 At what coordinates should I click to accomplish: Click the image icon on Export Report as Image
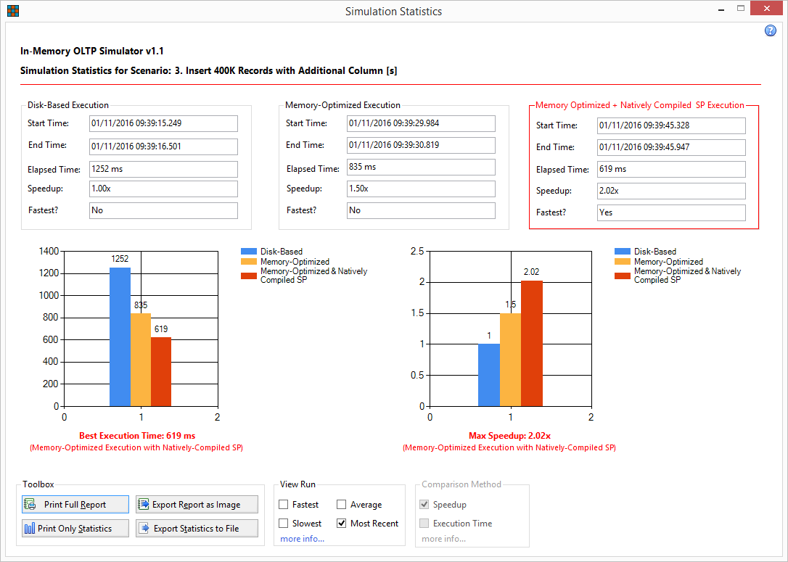tap(144, 504)
